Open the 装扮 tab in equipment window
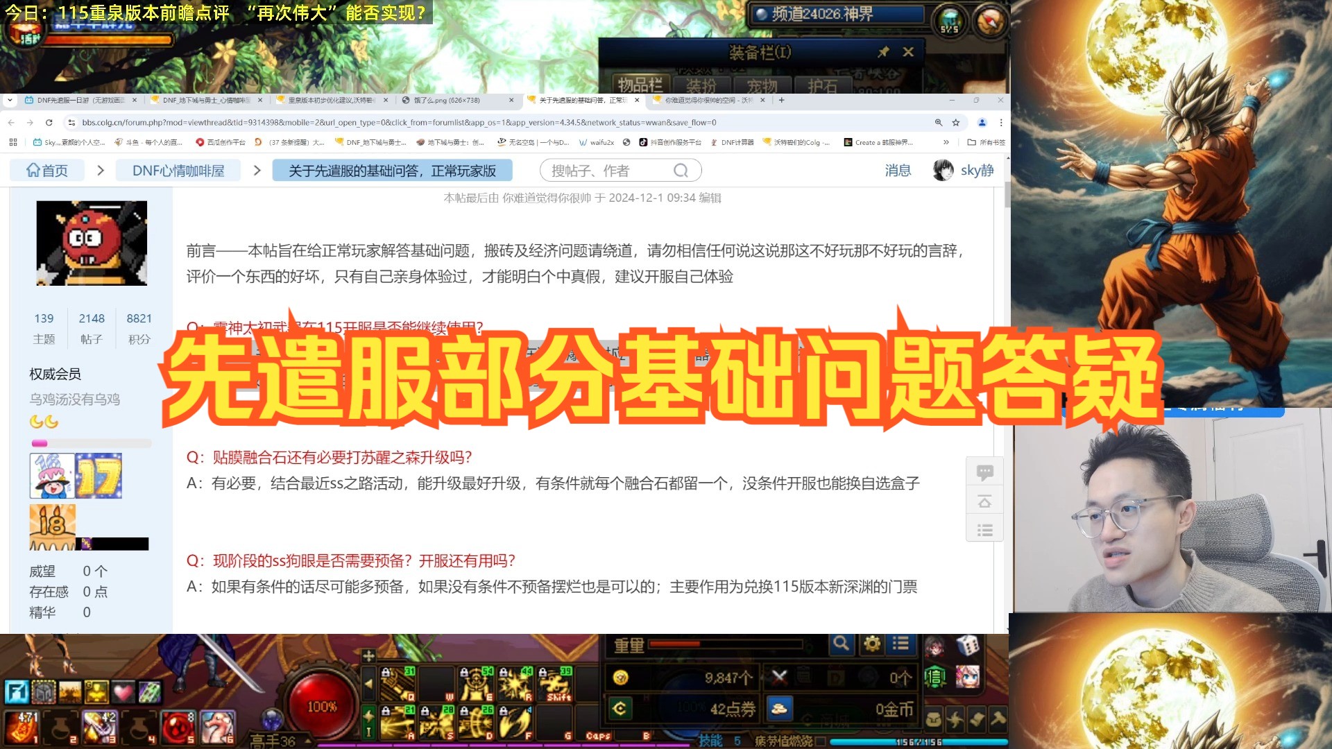Screen dimensions: 1332x749 (701, 85)
